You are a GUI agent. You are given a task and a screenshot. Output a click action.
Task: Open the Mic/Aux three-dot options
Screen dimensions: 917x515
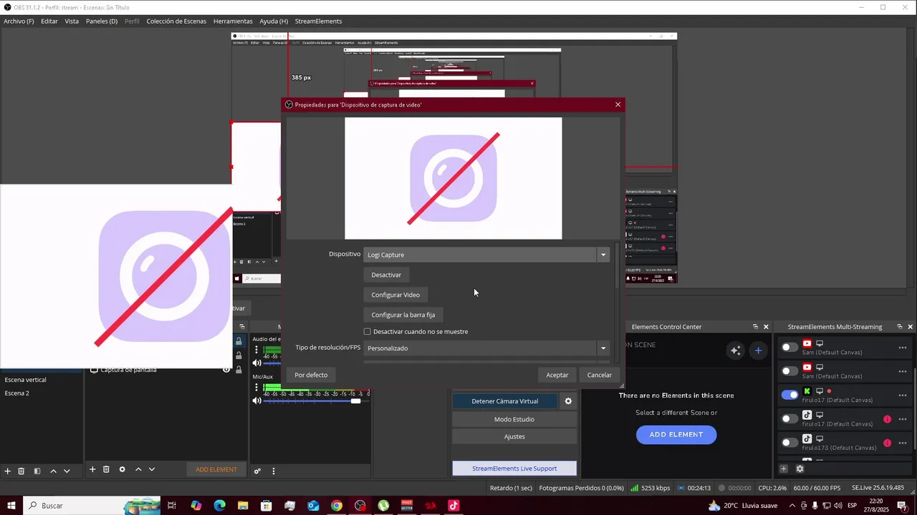(x=256, y=387)
